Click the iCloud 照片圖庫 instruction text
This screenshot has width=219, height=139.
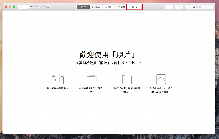(161, 90)
